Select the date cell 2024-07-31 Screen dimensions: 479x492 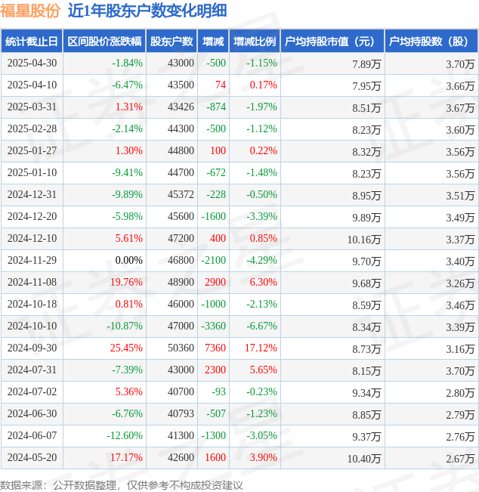tap(32, 370)
